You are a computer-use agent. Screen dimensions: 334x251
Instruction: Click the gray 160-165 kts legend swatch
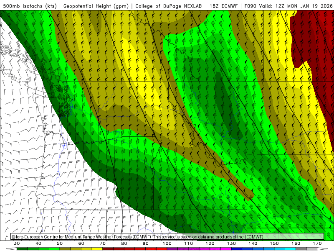tap(301, 249)
